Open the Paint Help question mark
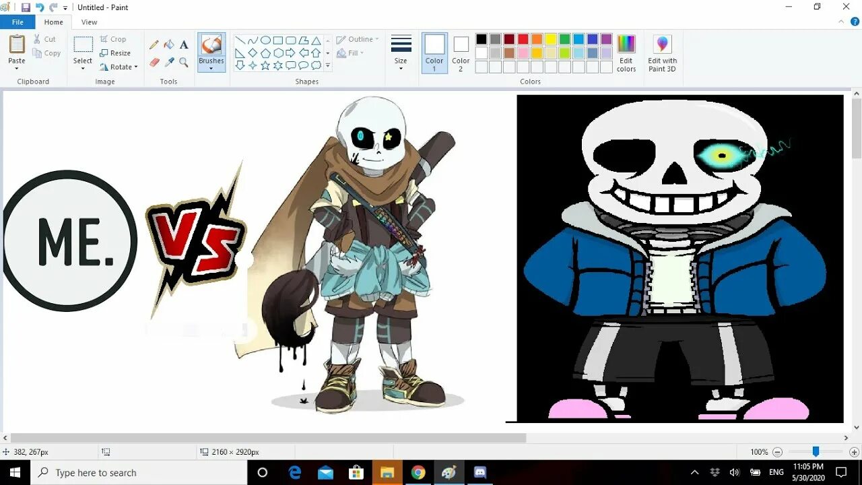862x485 pixels. (855, 22)
